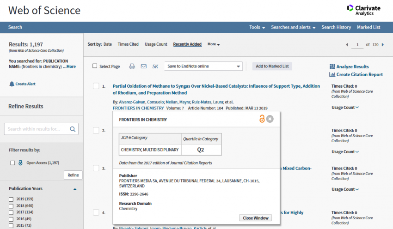The width and height of the screenshot is (393, 229).
Task: Check the 2019 (159) publication year
Action: (x=11, y=199)
